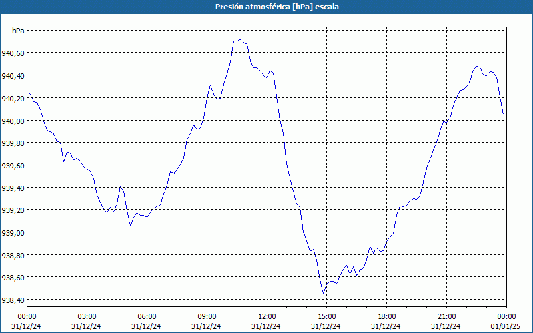Click the 938,40 y-axis label
Screen dimensions: 533x333
tap(13, 300)
